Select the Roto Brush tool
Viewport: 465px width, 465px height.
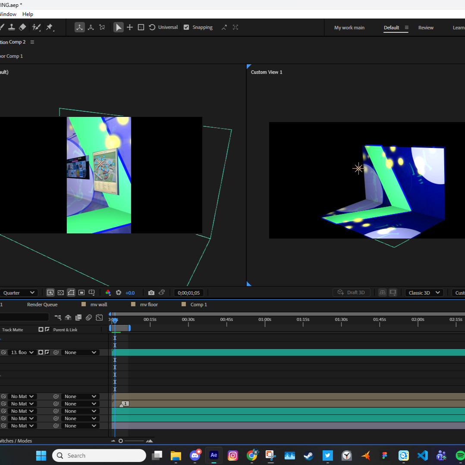(35, 27)
